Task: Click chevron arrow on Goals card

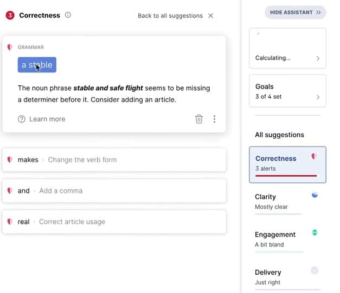Action: pos(318,97)
